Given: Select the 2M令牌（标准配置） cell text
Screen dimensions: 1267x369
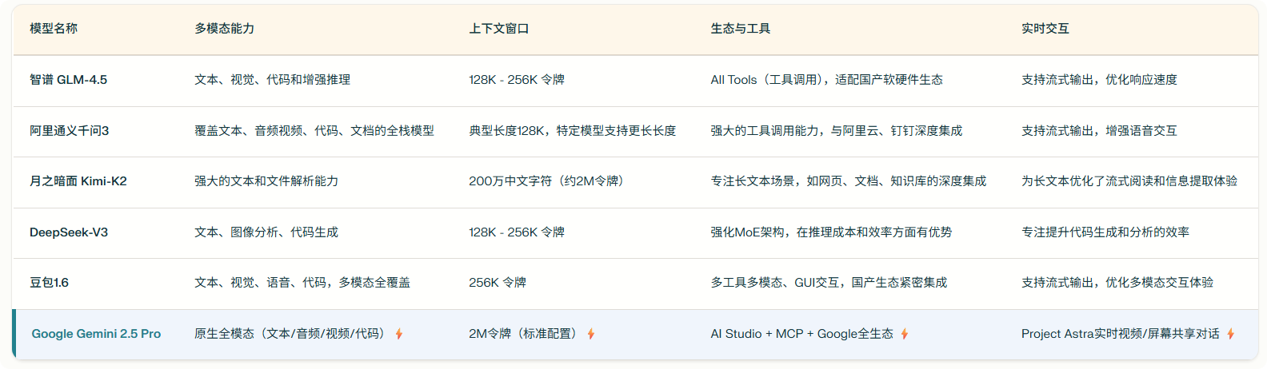Looking at the screenshot, I should (525, 334).
